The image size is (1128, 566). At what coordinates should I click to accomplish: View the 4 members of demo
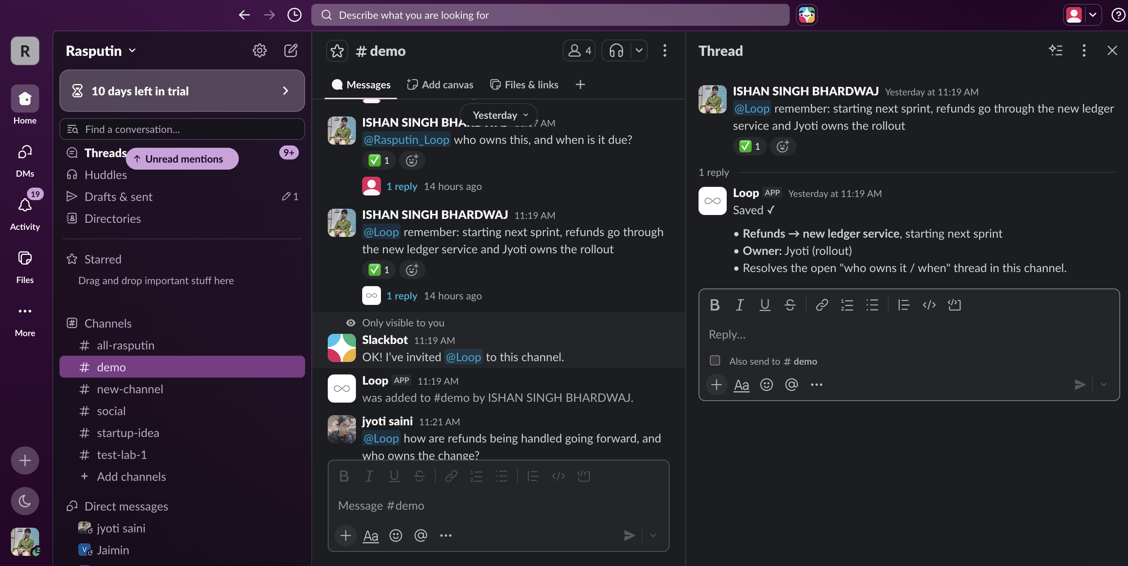point(579,51)
